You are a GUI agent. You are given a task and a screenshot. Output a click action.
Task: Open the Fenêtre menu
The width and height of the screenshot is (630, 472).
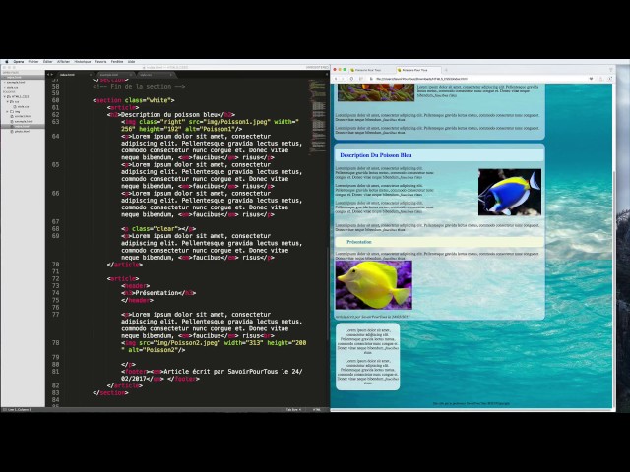pyautogui.click(x=117, y=62)
